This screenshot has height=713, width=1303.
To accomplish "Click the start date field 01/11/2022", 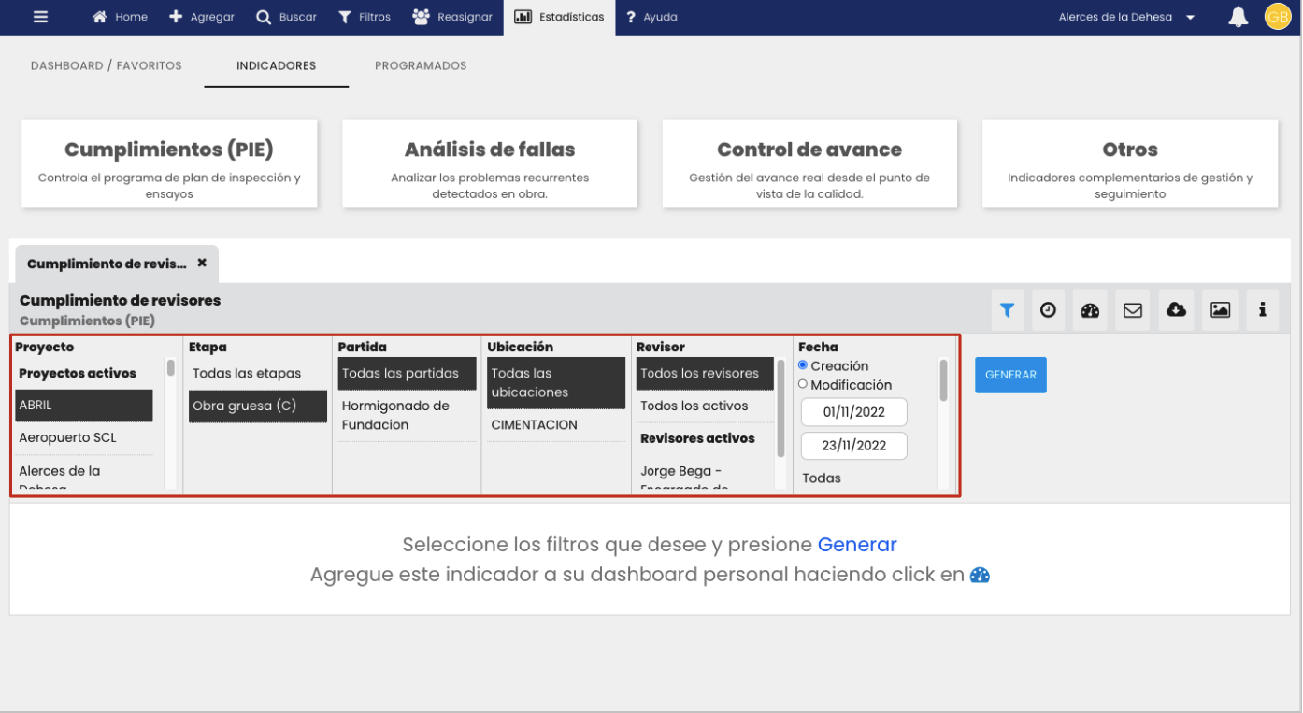I will (854, 412).
